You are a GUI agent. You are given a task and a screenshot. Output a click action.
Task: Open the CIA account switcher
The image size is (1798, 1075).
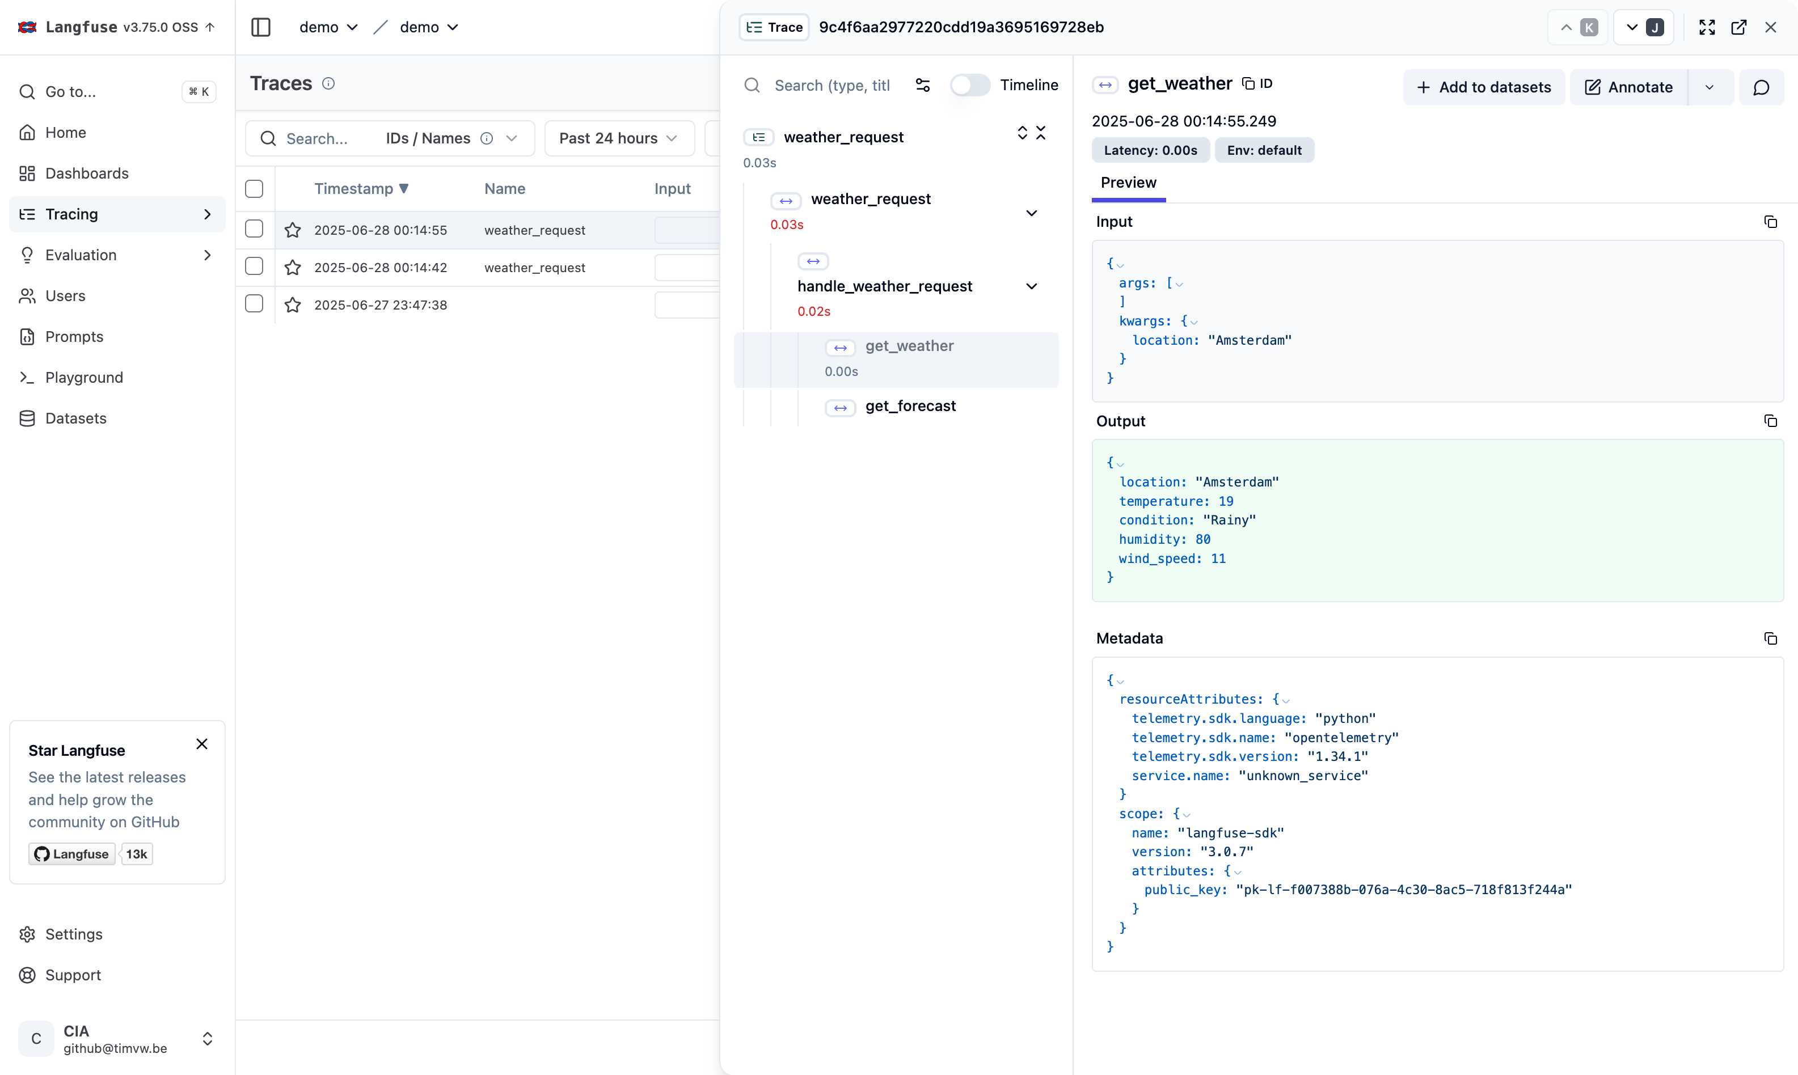117,1039
